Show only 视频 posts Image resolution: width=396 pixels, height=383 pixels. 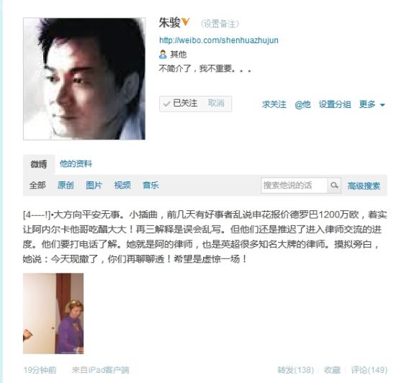click(x=122, y=185)
